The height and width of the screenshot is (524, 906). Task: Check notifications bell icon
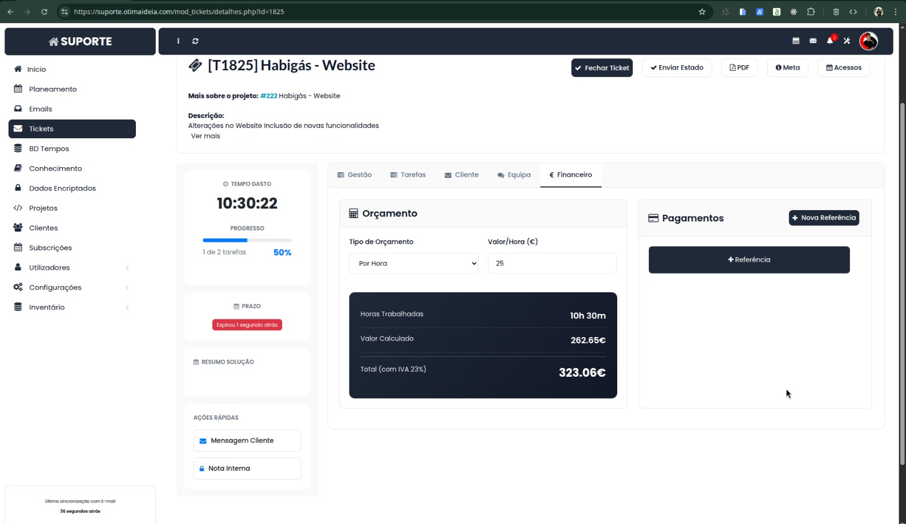830,41
